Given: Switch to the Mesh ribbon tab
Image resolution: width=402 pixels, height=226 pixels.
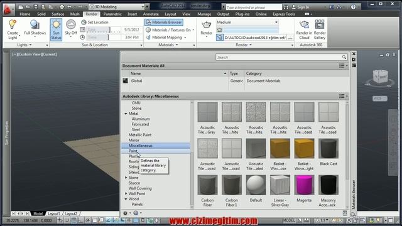Looking at the screenshot, I should (x=75, y=14).
